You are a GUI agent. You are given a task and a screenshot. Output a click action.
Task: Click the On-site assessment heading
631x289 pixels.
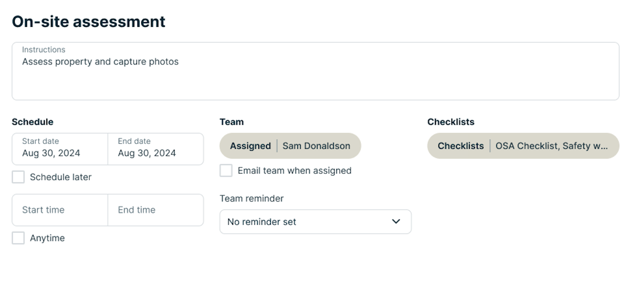pos(88,21)
